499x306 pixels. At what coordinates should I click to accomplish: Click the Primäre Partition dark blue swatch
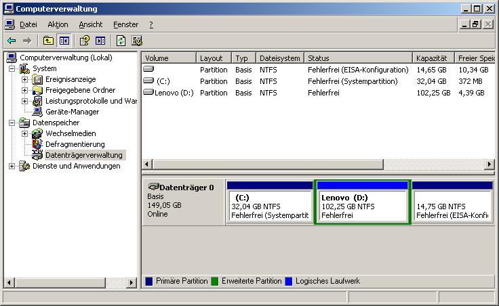[x=149, y=281]
